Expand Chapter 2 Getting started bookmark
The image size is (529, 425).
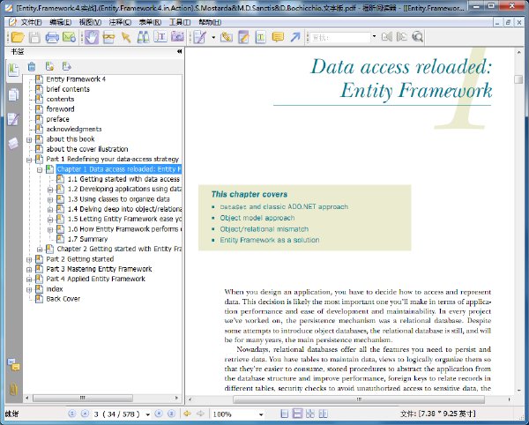40,250
